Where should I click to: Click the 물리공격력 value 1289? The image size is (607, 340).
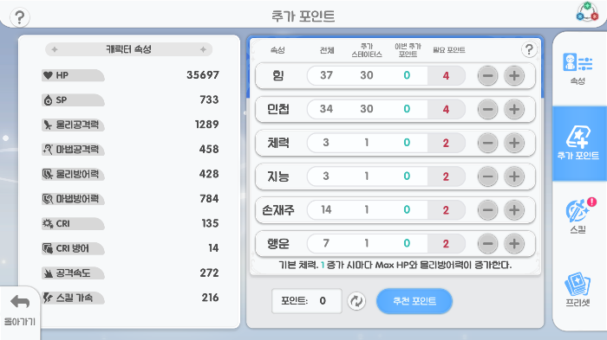coord(206,125)
